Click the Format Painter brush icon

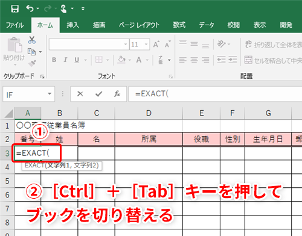pyautogui.click(x=32, y=63)
